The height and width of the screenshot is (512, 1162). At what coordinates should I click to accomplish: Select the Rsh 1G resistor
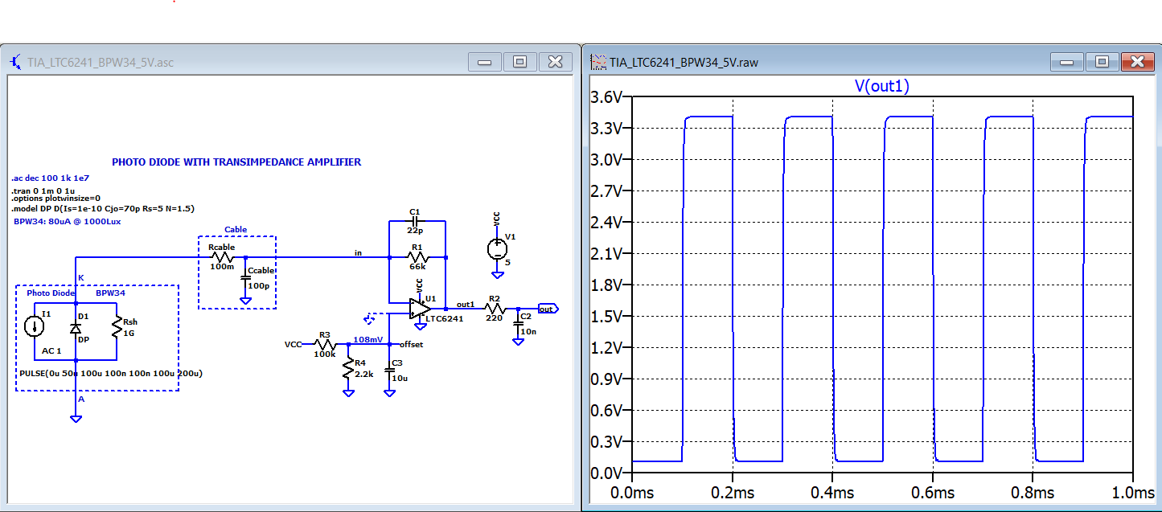point(117,326)
